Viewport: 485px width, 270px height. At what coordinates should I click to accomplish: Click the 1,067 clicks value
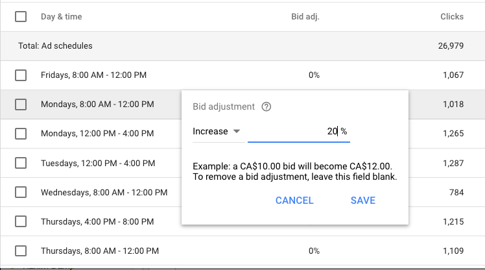point(453,75)
